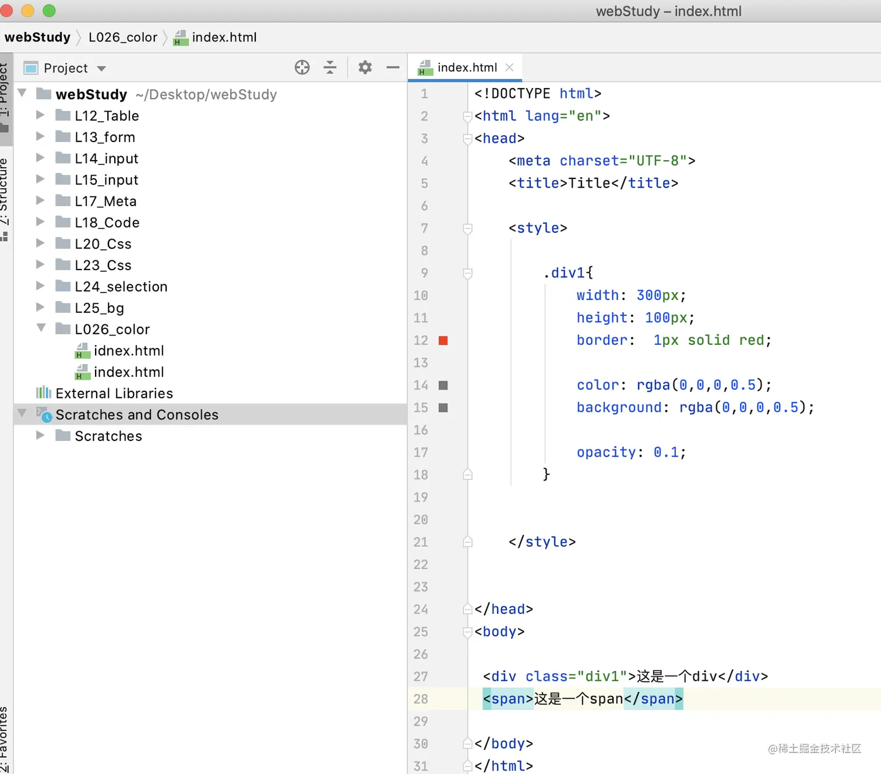Hide the Project panel with minus icon

393,68
